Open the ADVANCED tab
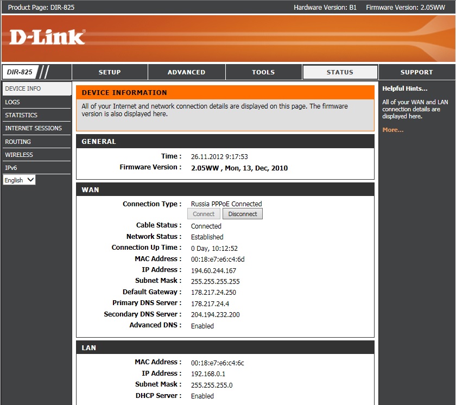Viewport: 456px width, 405px height. [186, 72]
